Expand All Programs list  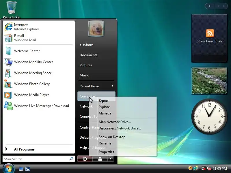(39, 149)
